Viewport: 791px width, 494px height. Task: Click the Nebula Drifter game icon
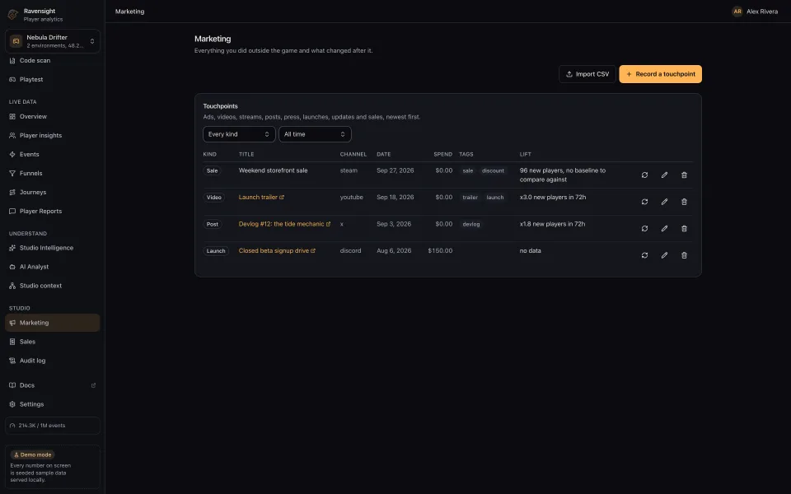coord(16,41)
